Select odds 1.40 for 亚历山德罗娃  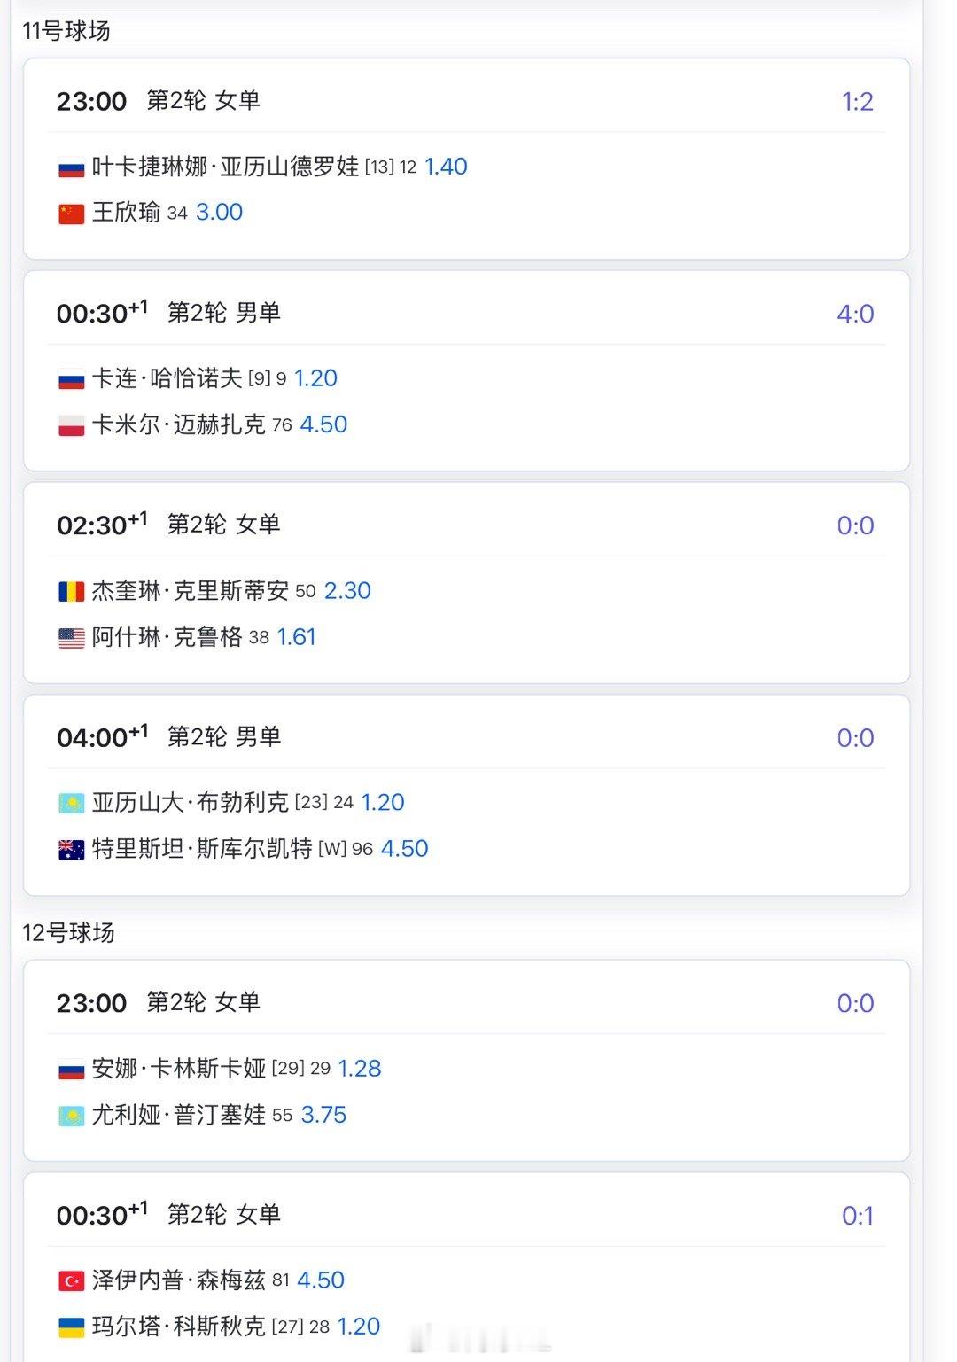(446, 167)
